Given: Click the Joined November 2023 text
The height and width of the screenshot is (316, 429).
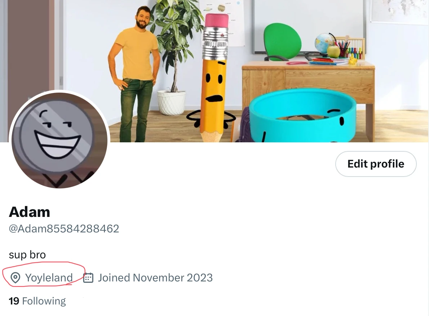Looking at the screenshot, I should (155, 278).
